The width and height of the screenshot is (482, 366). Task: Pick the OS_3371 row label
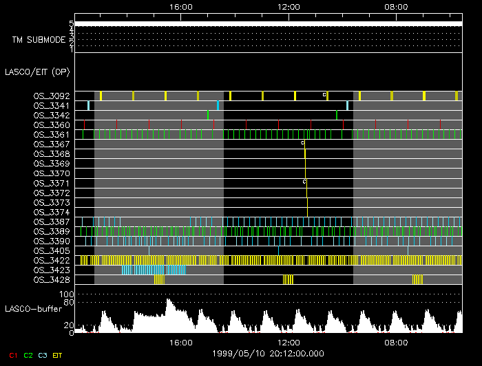52,184
